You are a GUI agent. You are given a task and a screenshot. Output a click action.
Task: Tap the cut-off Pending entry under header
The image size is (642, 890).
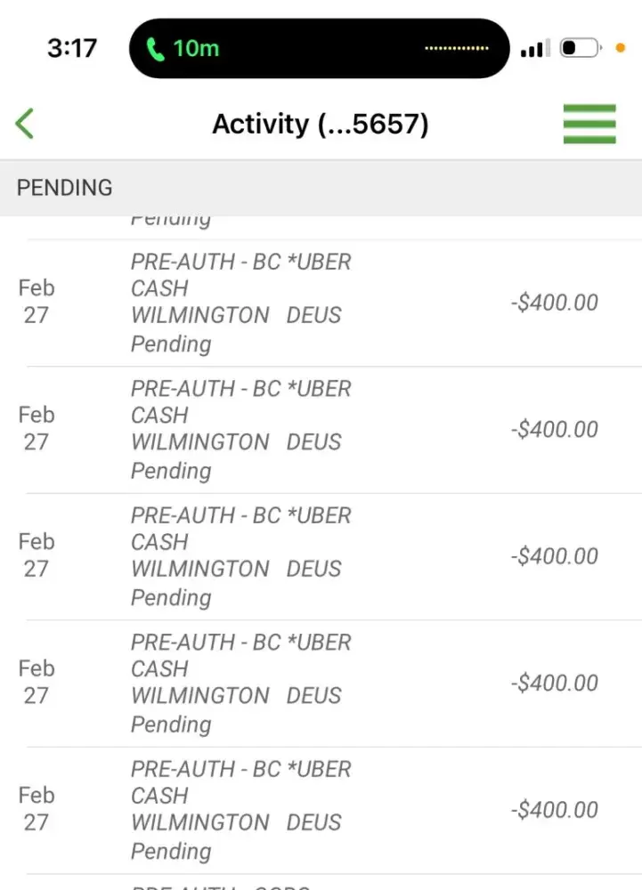321,227
